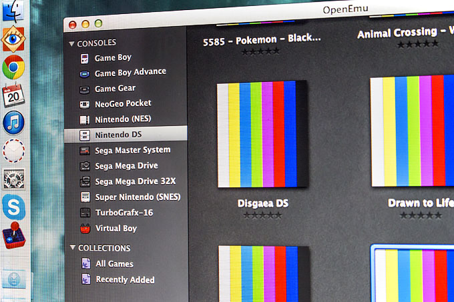Close the OpenEmu window
454x302 pixels.
pos(72,25)
